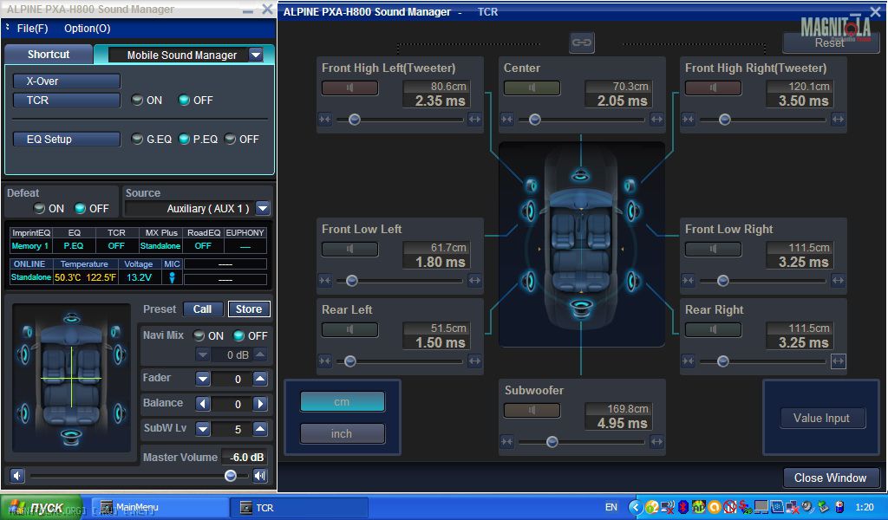
Task: Decrease Subwoofer delay arrow
Action: click(x=506, y=442)
